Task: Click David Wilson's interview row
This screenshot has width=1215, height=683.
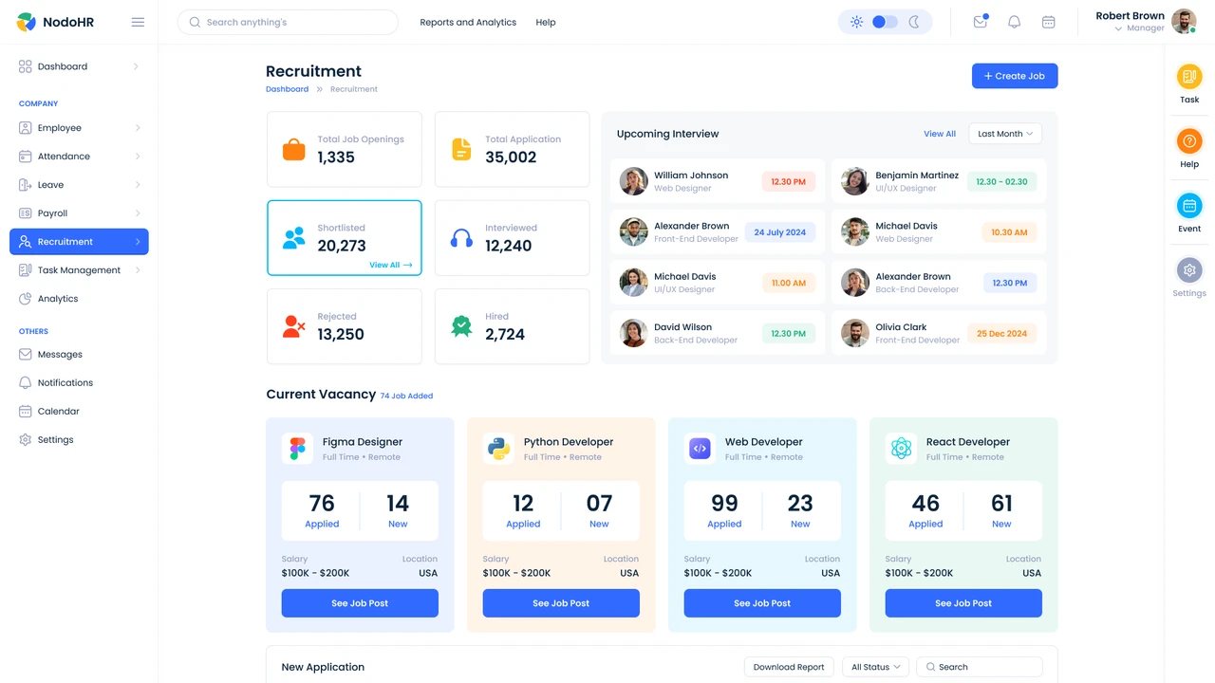Action: point(719,333)
